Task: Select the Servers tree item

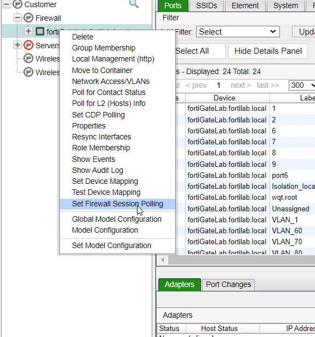Action: click(x=48, y=46)
